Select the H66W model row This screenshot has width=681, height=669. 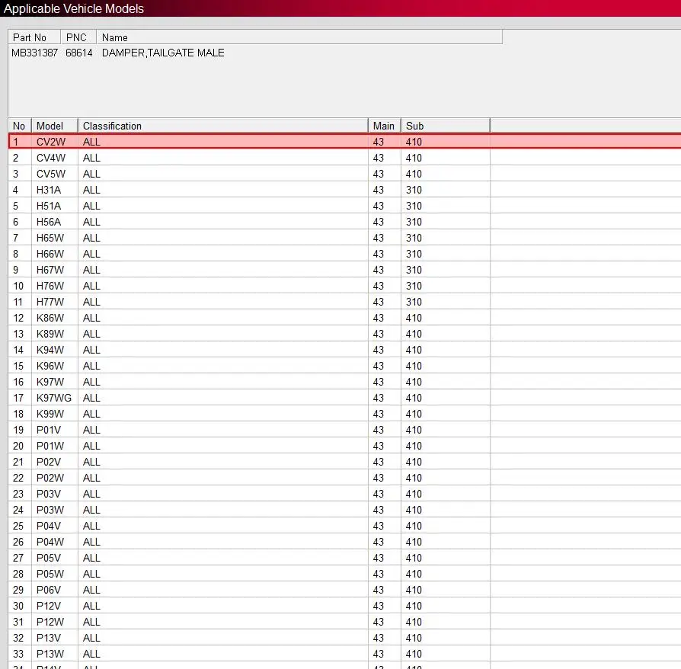[x=345, y=254]
